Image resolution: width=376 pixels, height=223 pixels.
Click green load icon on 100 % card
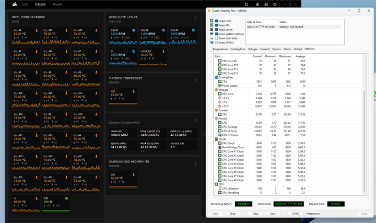tap(66, 198)
